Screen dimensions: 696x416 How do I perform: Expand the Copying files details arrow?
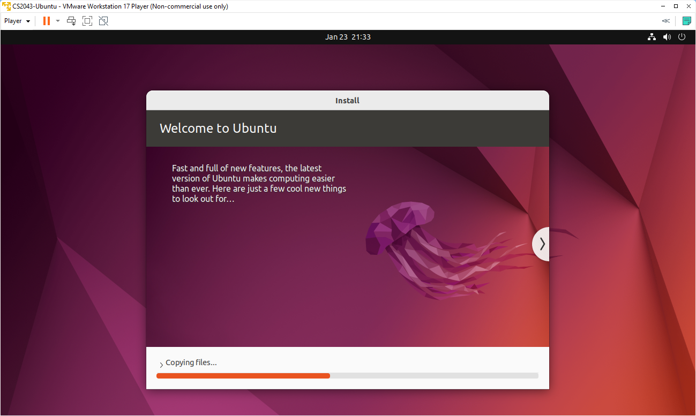(161, 365)
